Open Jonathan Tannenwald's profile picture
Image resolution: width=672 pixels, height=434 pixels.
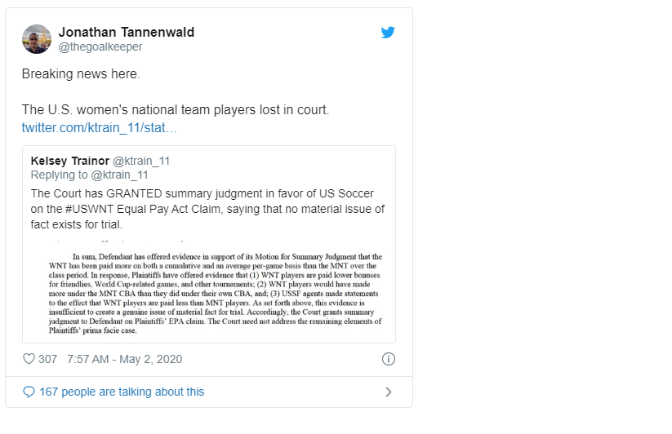[37, 39]
